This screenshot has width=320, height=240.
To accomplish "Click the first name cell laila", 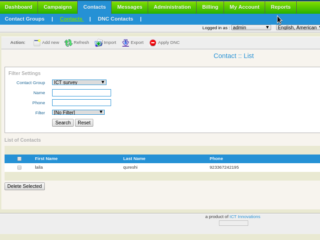I will click(x=39, y=167).
